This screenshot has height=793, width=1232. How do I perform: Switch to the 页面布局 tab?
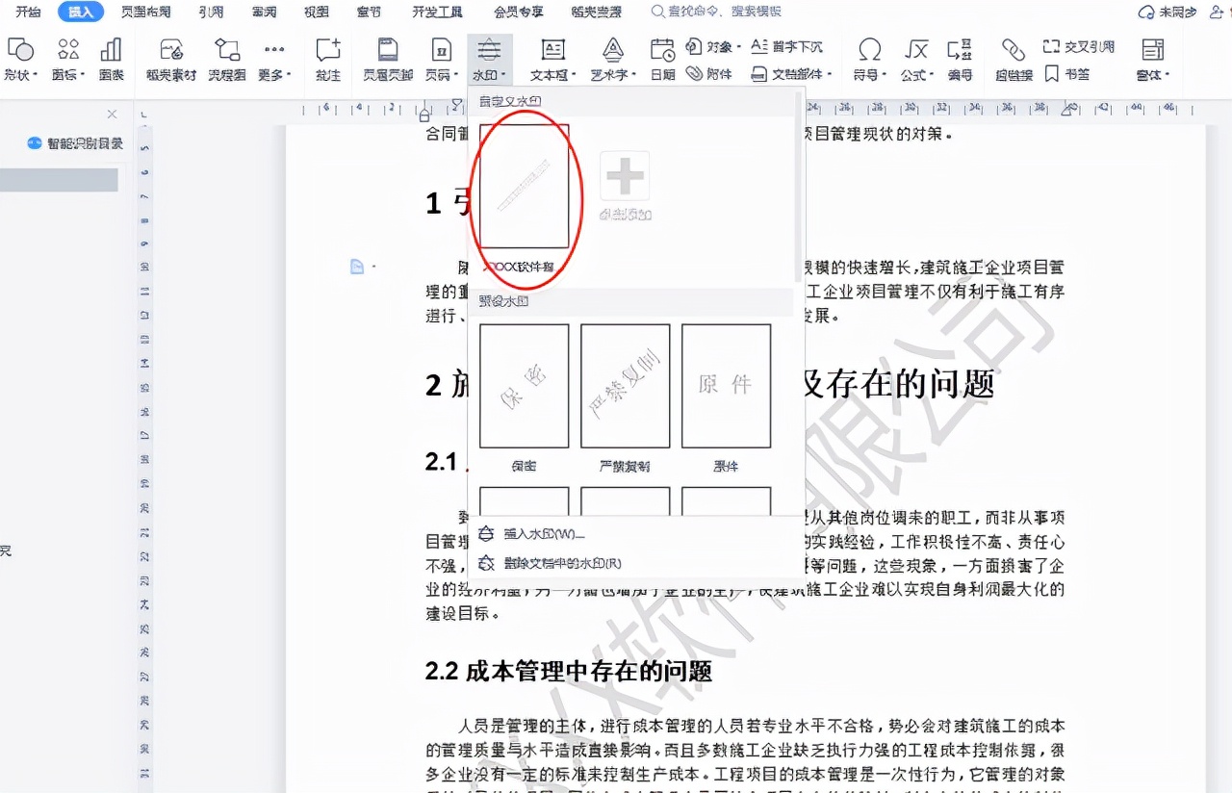tap(145, 12)
